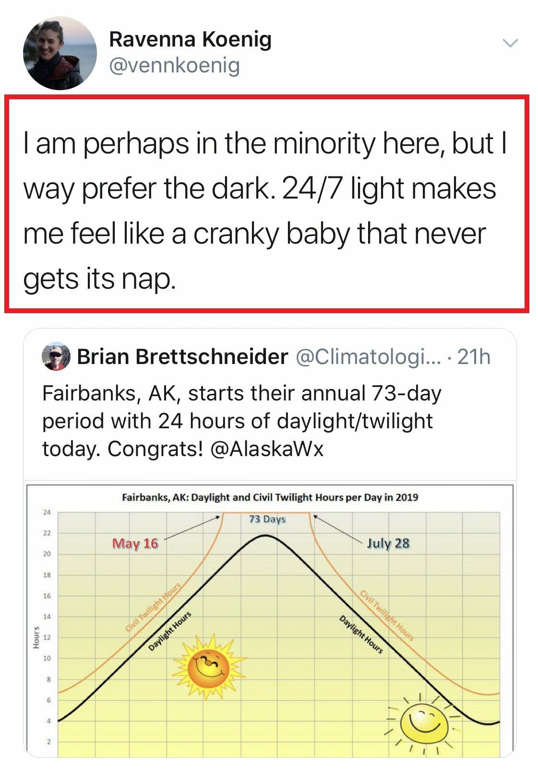Click the 73 Days label atop chart
This screenshot has height=775, width=538.
pyautogui.click(x=267, y=519)
